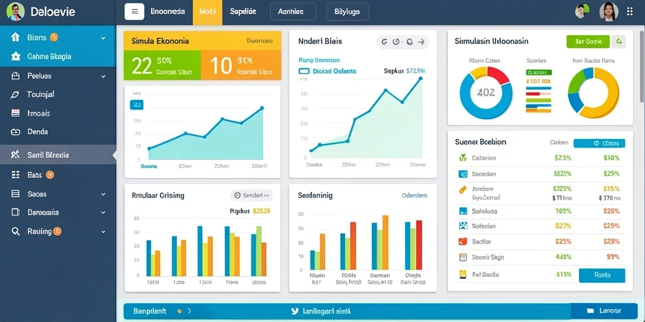Click the red segment of Riern Cden donut
This screenshot has height=322, width=645.
click(x=498, y=75)
